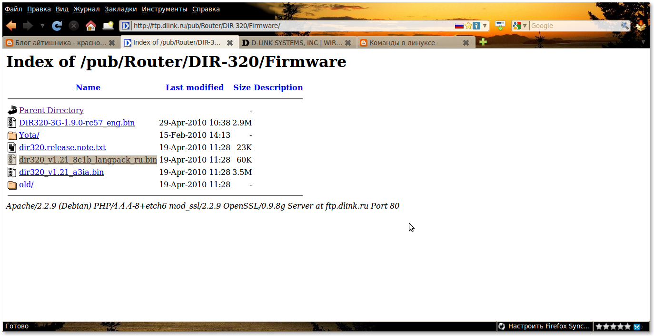Screen dimensions: 654x336
Task: Click the Russian flag icon in address bar
Action: (459, 26)
